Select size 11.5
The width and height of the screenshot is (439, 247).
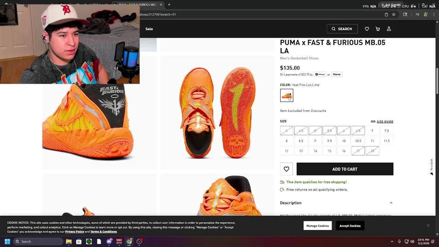point(387,141)
